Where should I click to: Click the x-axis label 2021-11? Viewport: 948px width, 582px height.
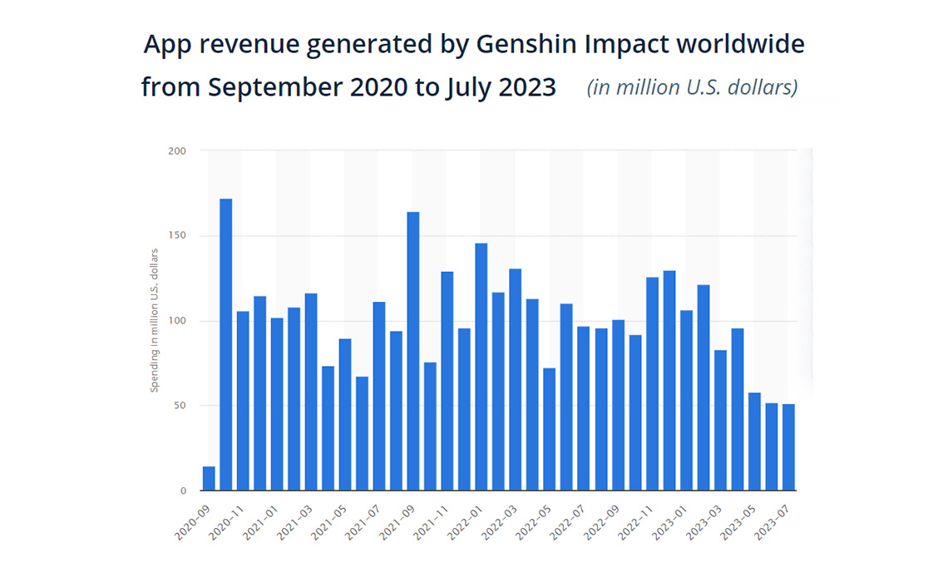coord(431,523)
